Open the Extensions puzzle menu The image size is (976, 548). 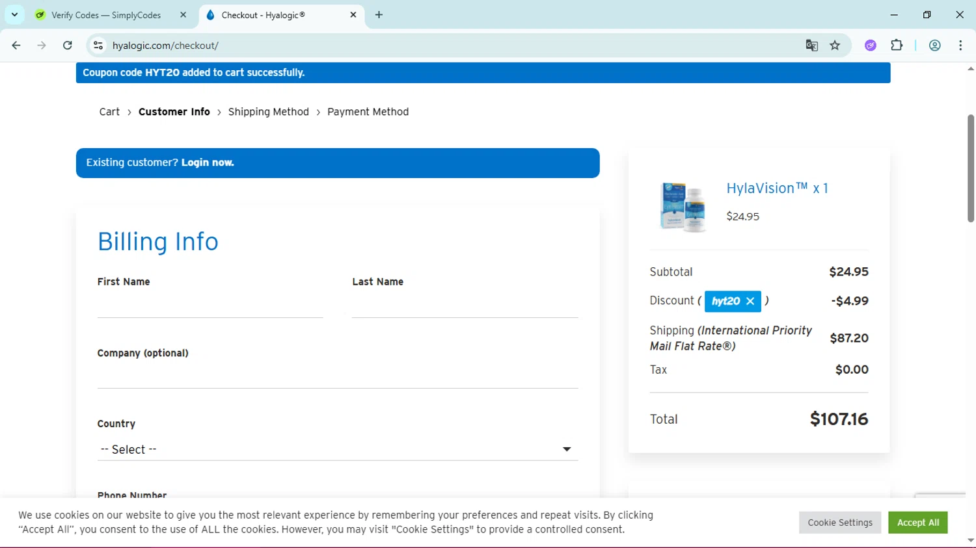[x=897, y=46]
